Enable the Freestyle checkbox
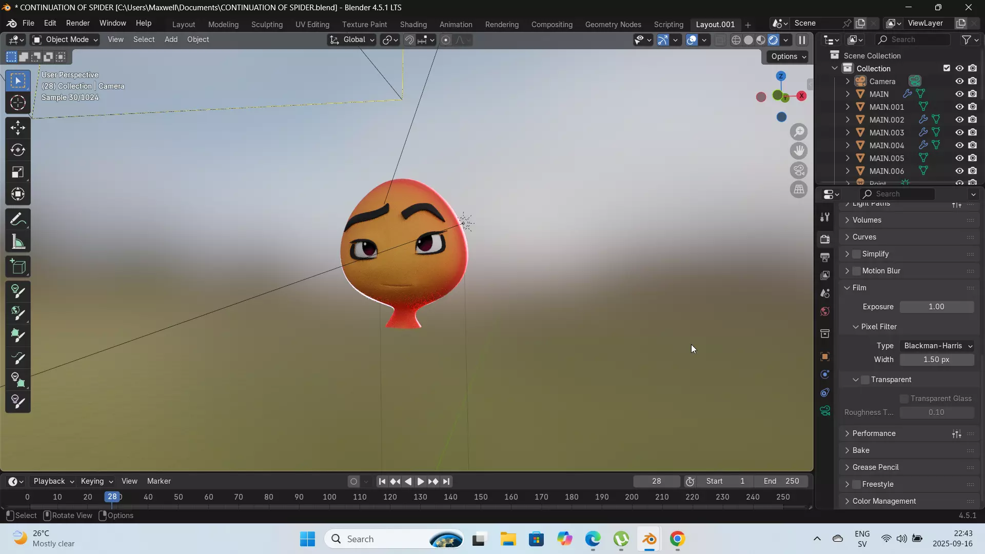985x554 pixels. [x=856, y=484]
